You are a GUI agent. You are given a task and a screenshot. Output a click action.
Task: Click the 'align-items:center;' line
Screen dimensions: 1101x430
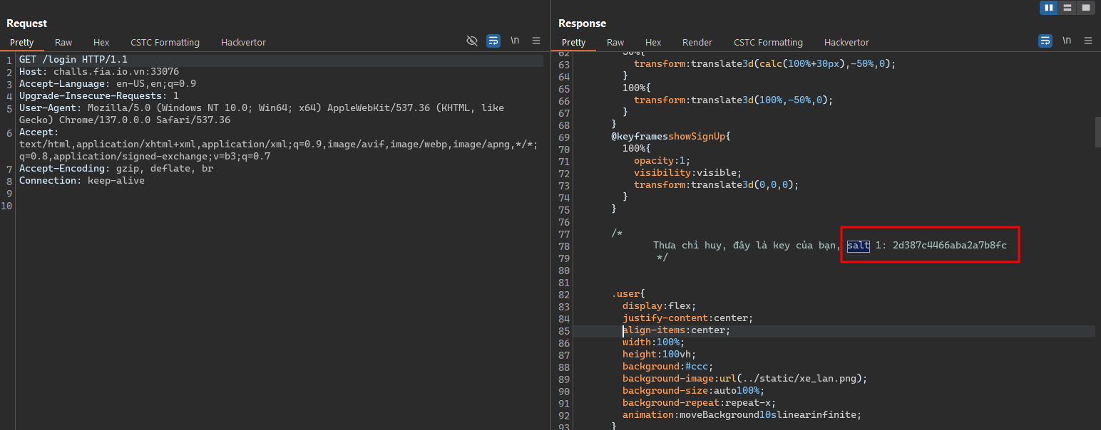coord(677,331)
